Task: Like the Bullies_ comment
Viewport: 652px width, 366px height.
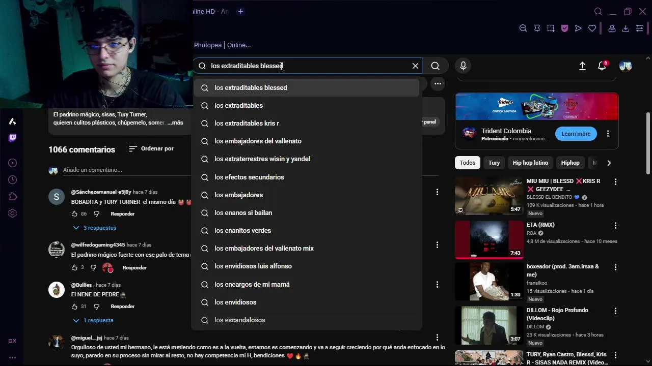Action: [74, 307]
